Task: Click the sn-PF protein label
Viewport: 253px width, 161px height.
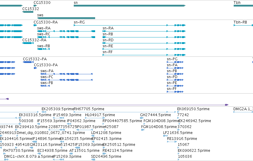Action: (x=172, y=89)
